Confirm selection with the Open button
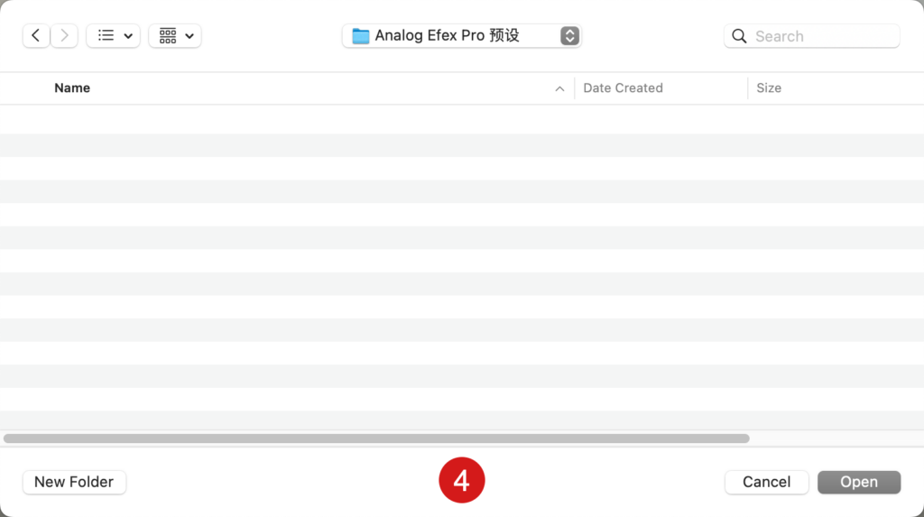Screen dimensions: 924x517 [859, 482]
